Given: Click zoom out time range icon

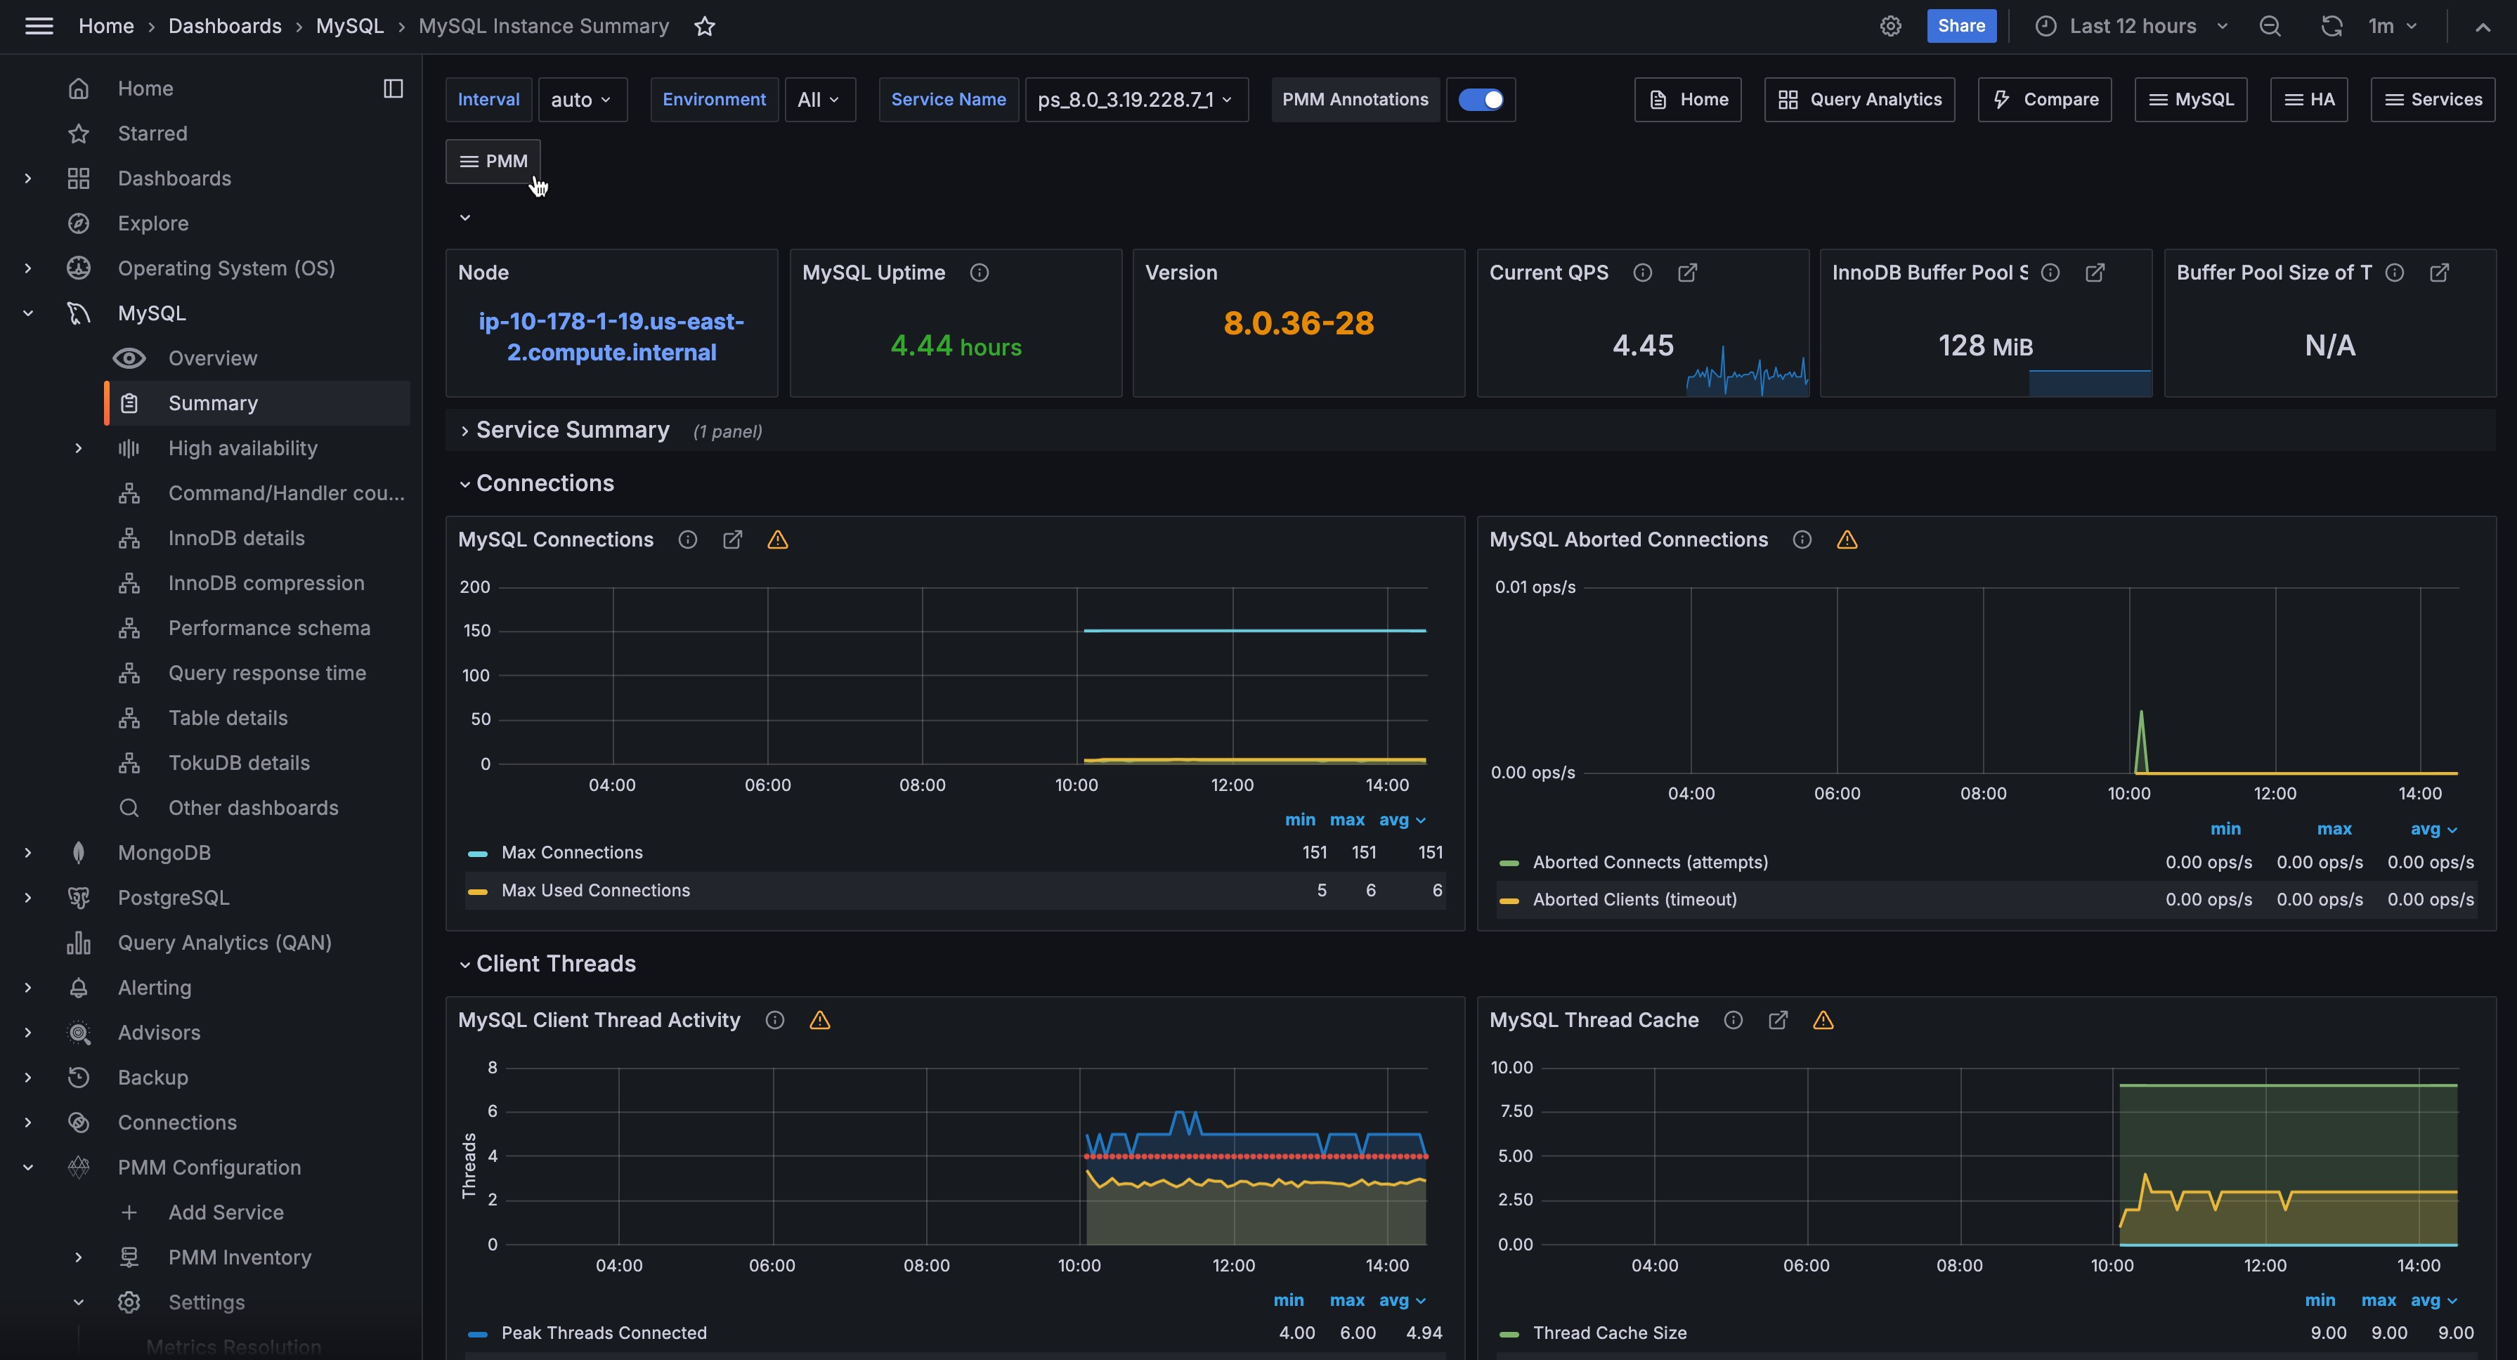Looking at the screenshot, I should 2270,27.
